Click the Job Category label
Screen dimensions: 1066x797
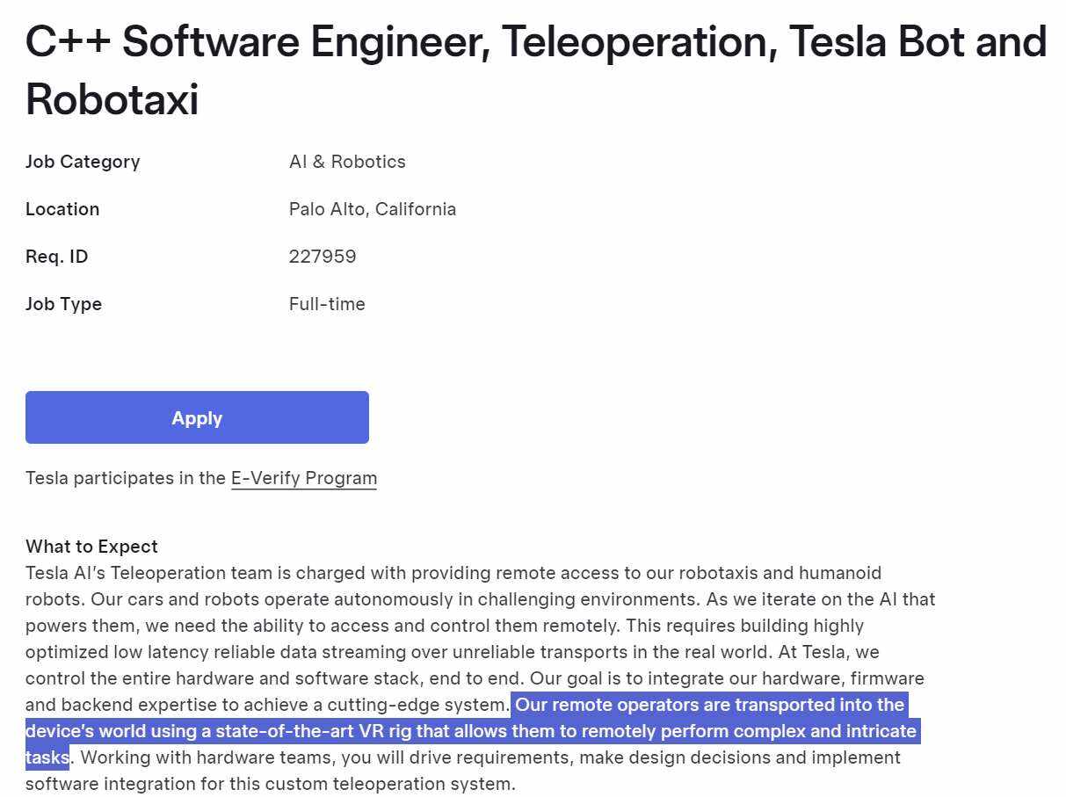(83, 162)
